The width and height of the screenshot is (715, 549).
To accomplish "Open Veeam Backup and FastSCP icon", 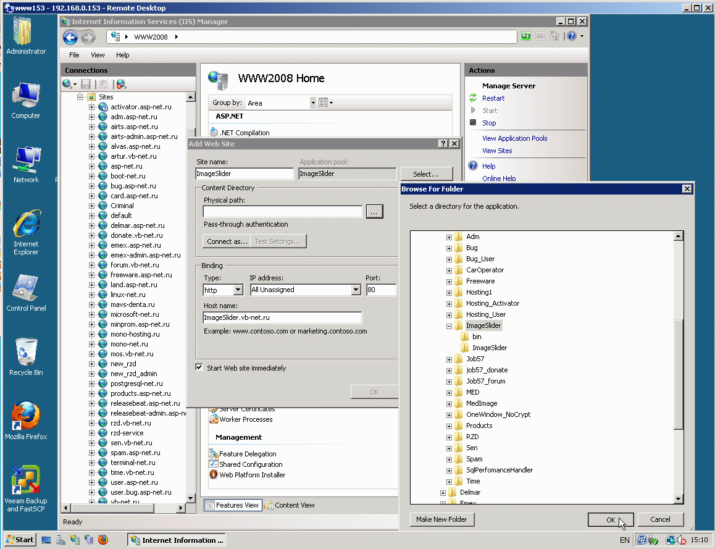I will click(x=26, y=488).
